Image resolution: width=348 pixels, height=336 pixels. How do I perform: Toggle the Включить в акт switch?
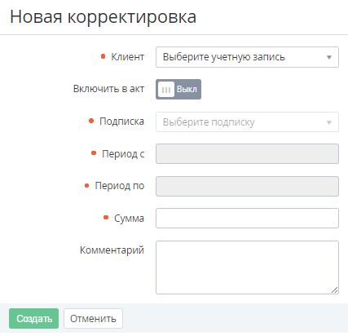(178, 89)
